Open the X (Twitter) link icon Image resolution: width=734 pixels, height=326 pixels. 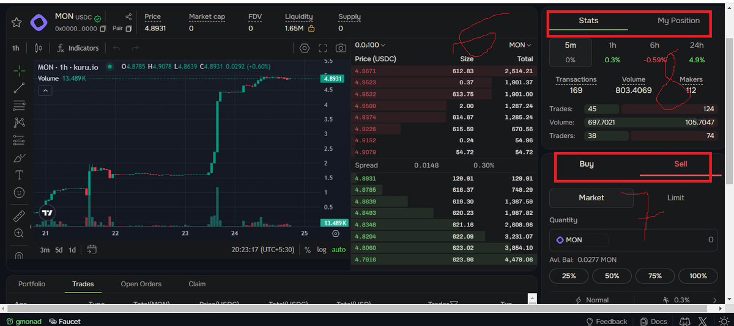(x=702, y=321)
